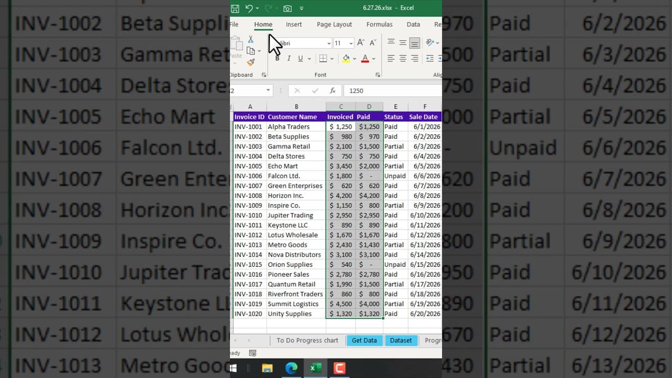
Task: Select column D header
Action: tap(369, 107)
